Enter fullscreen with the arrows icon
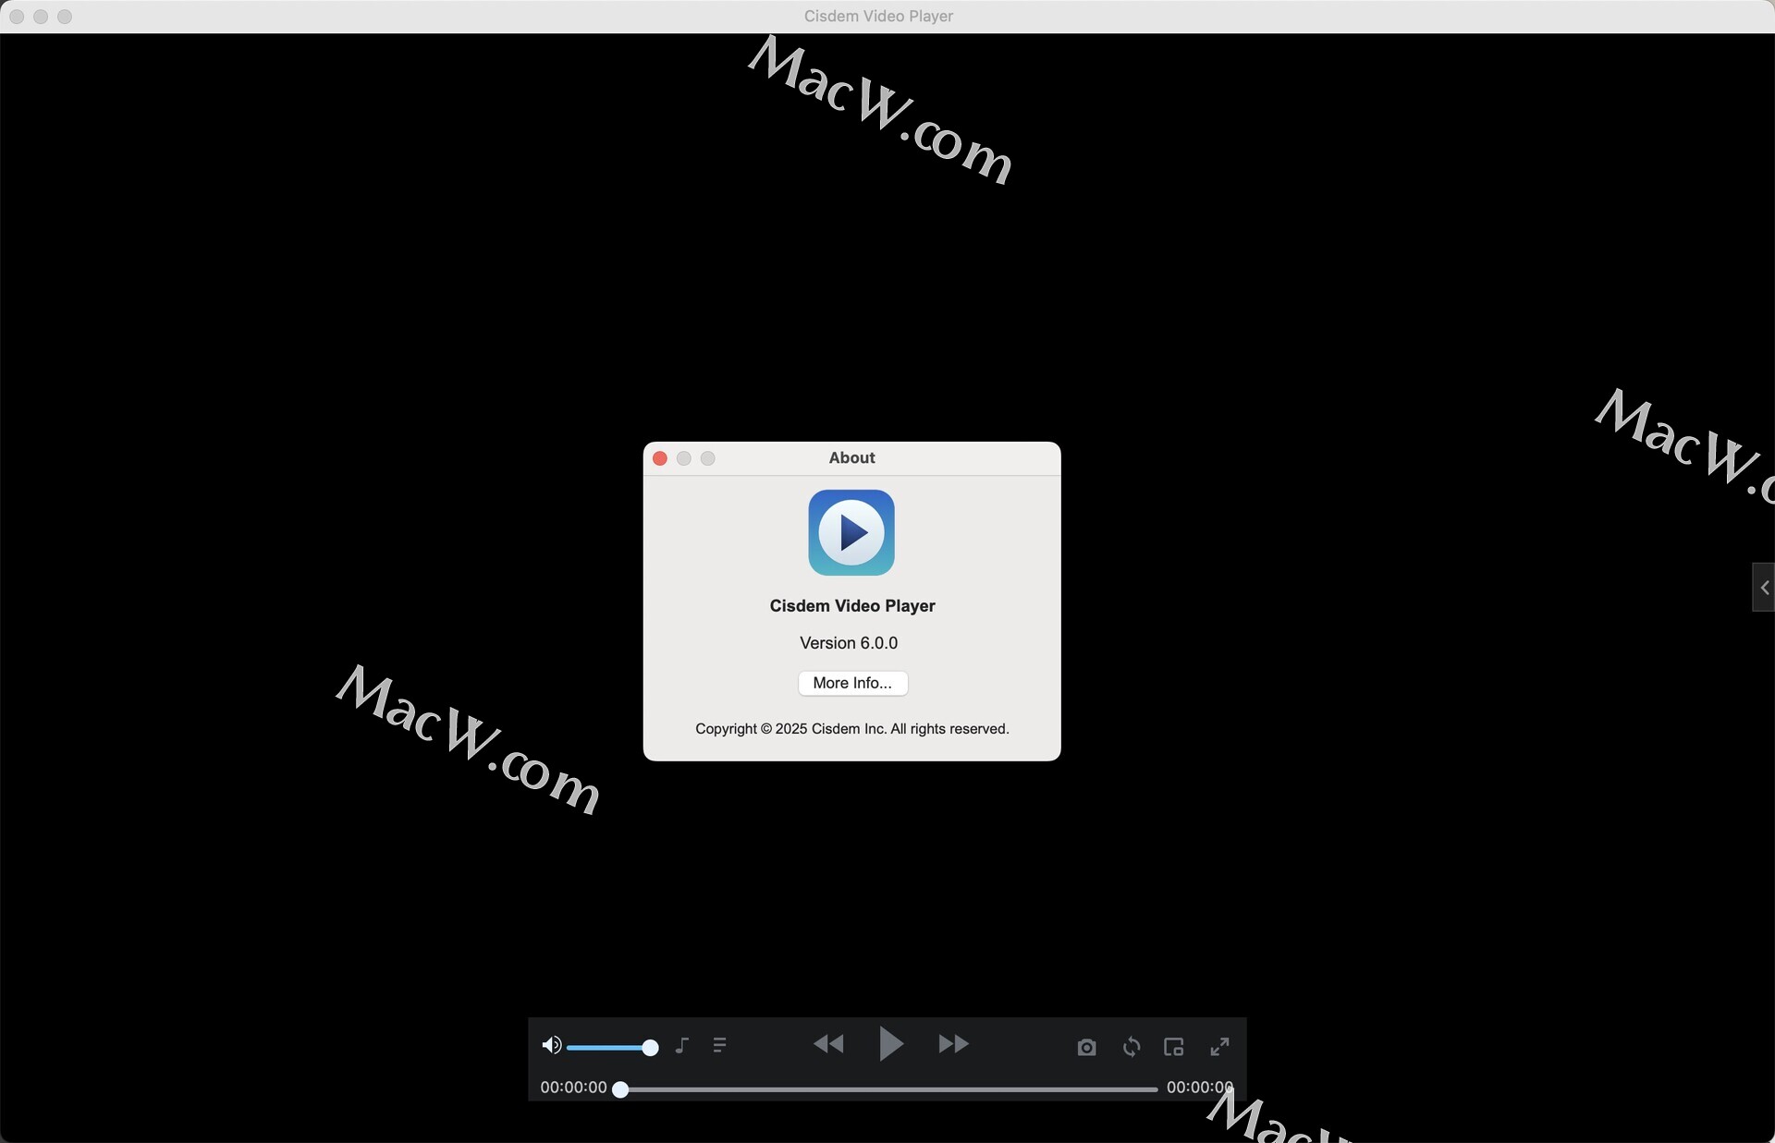Screen dimensions: 1775x1143 [1219, 1047]
